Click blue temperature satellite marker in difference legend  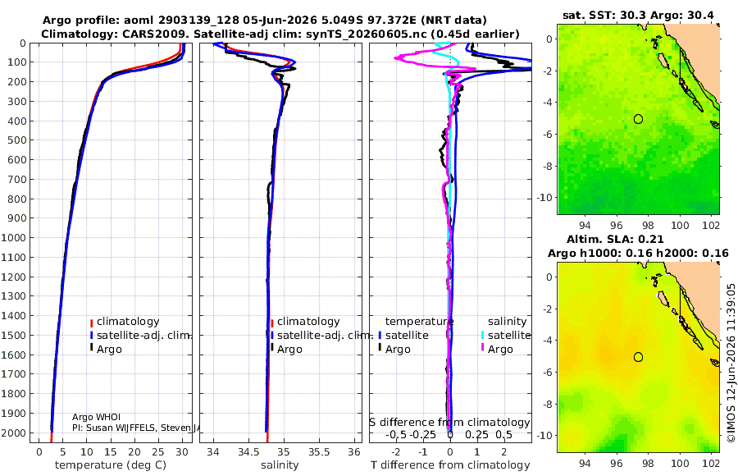click(380, 336)
